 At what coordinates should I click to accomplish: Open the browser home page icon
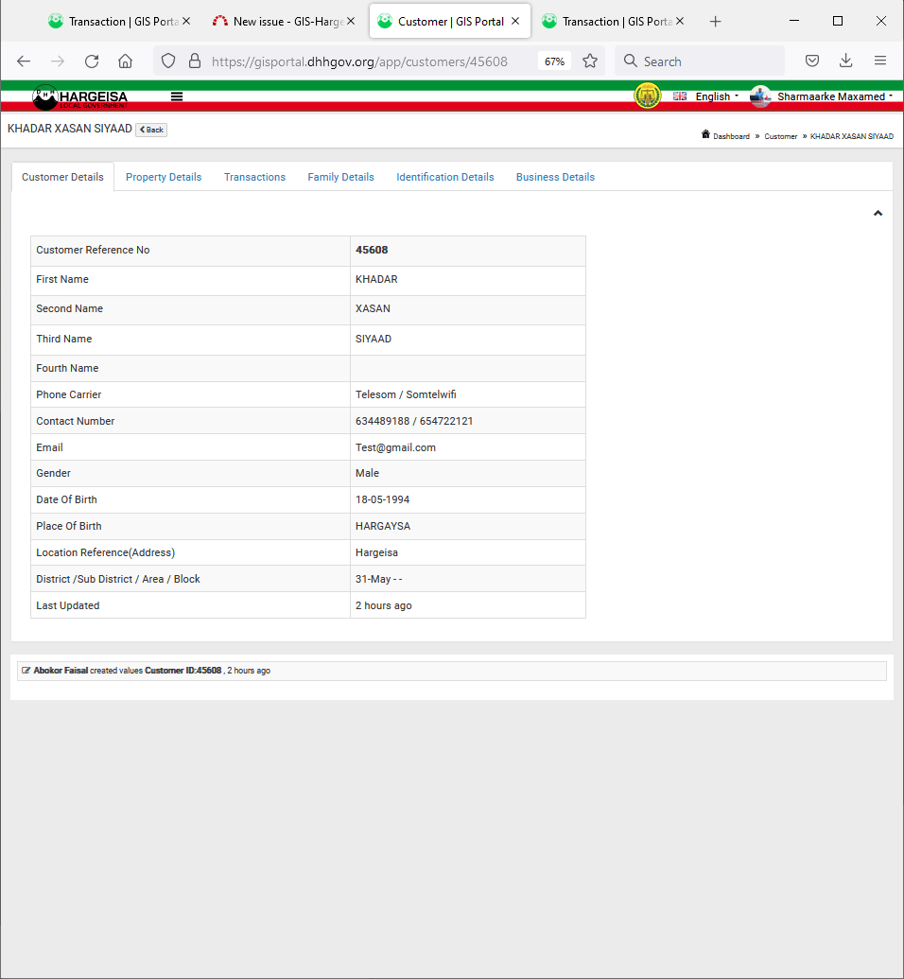click(126, 61)
